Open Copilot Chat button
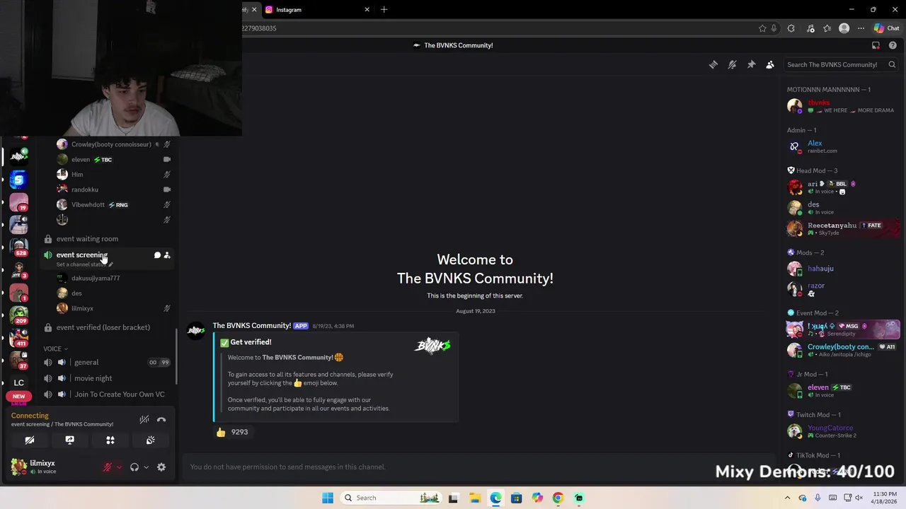 coord(886,28)
